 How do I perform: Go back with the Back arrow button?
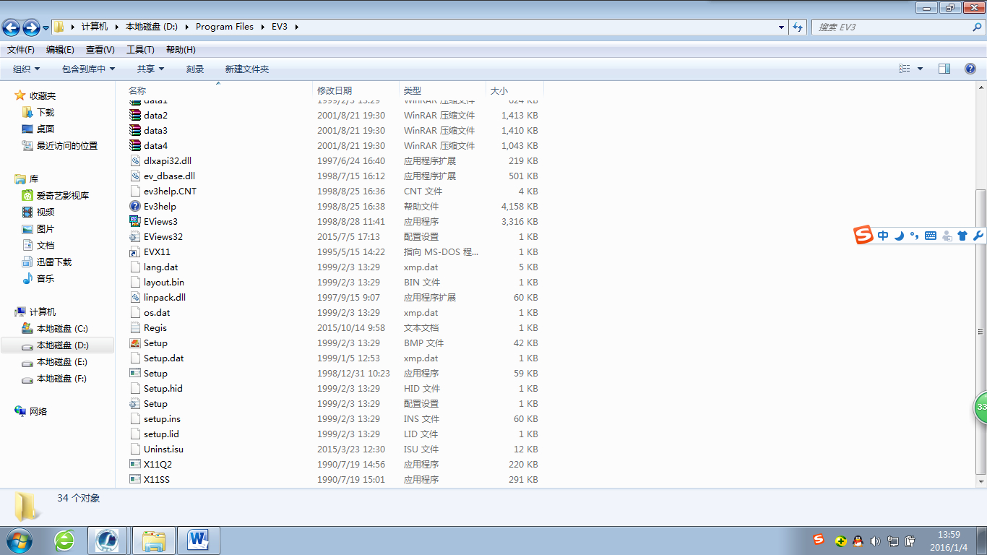click(12, 27)
